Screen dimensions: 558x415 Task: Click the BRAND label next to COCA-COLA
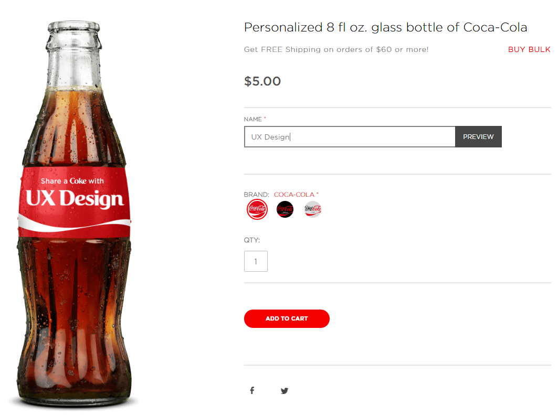[x=257, y=195]
